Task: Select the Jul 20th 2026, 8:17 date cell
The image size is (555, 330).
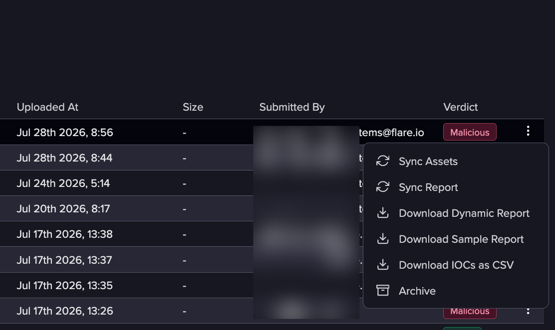Action: pos(63,209)
